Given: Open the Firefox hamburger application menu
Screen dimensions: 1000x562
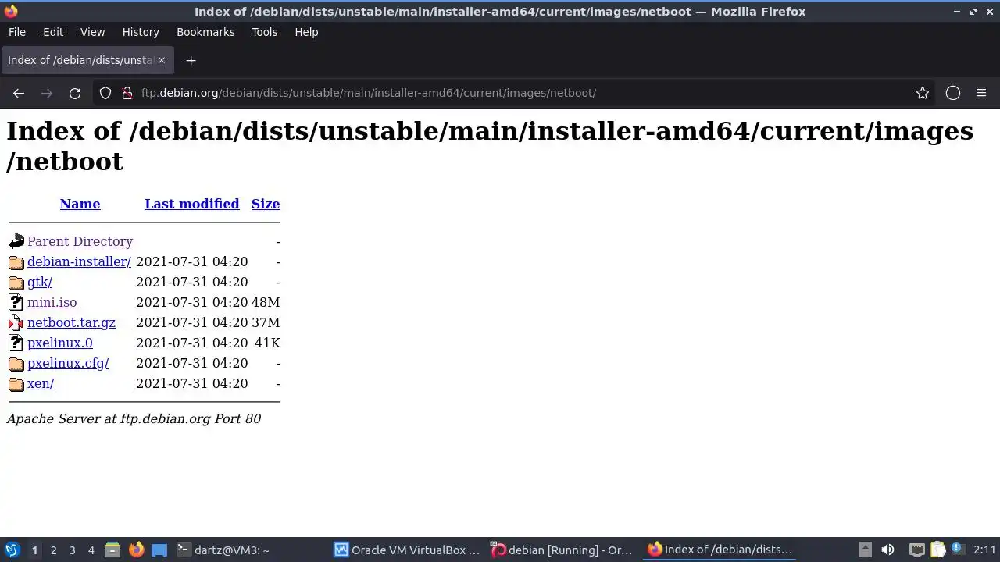Looking at the screenshot, I should pyautogui.click(x=981, y=93).
